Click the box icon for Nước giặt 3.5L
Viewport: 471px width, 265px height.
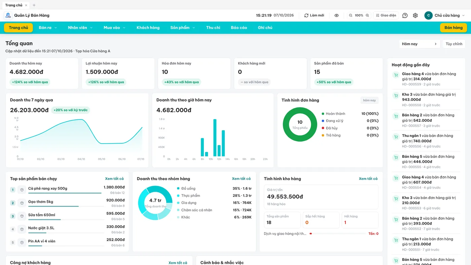(x=22, y=229)
